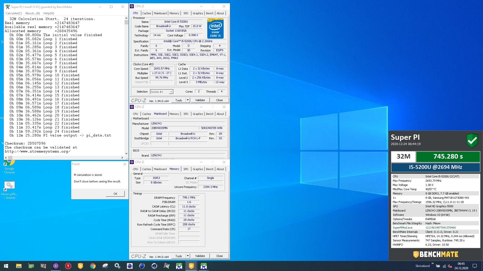Image resolution: width=483 pixels, height=271 pixels.
Task: Open the Snipping Tool taskbar icon
Action: (x=105, y=266)
